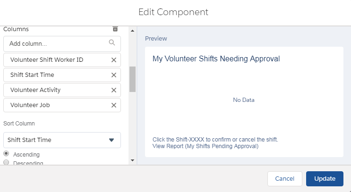351x192 pixels.
Task: Remove the Volunteer Shift Worker ID column
Action: pyautogui.click(x=114, y=60)
